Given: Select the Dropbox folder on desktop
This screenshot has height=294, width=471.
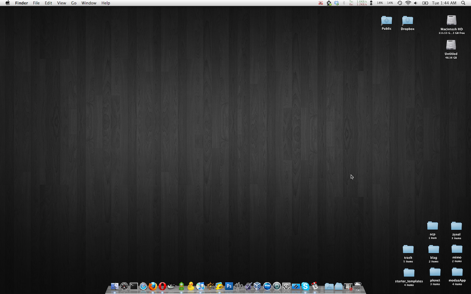Looking at the screenshot, I should [408, 21].
